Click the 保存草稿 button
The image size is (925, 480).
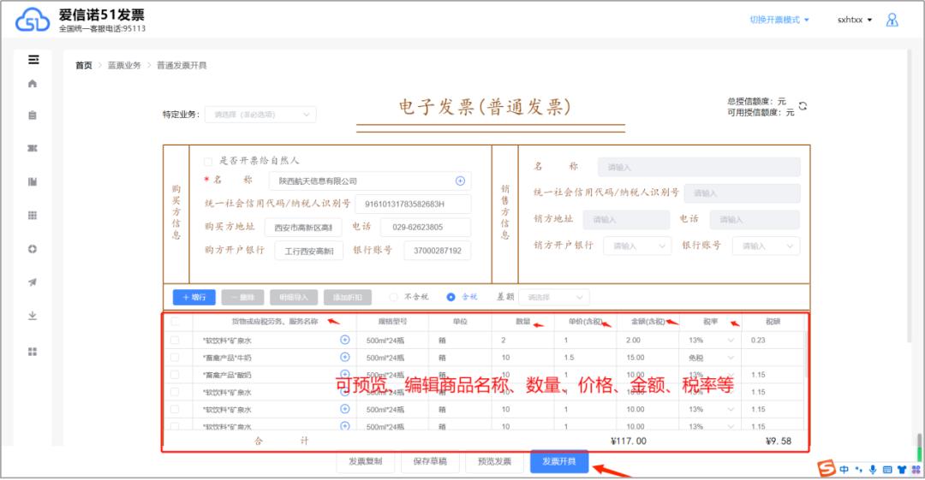(430, 461)
